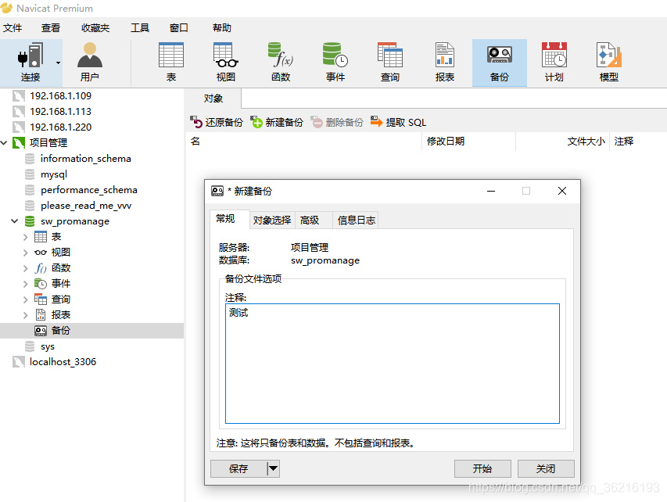Expand the 函数 (functions) tree node

click(x=26, y=268)
